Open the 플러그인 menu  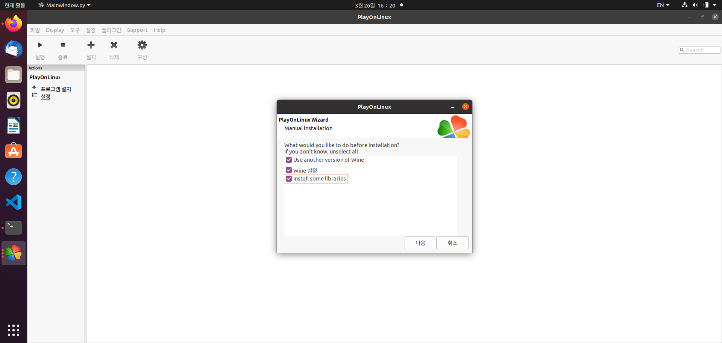point(111,30)
